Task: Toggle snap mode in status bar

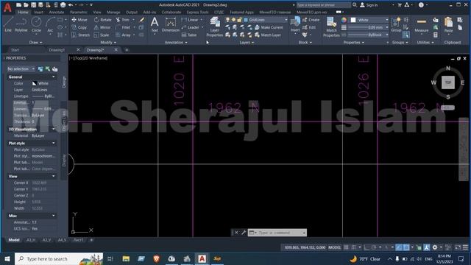Action: (353, 247)
